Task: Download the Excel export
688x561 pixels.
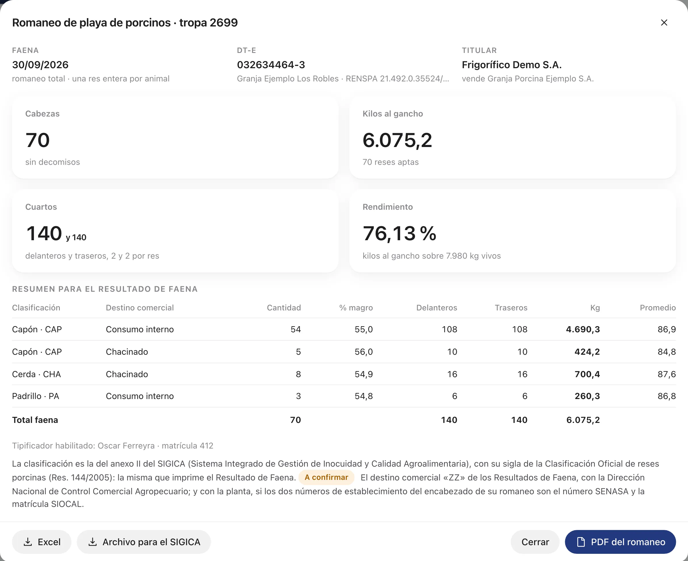Action: coord(42,542)
